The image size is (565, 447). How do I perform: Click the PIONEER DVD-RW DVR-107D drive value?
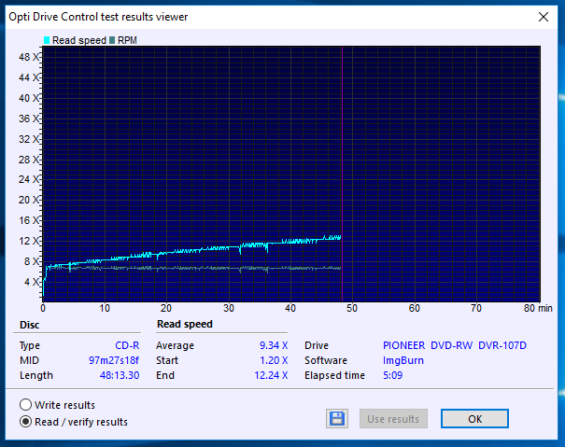tap(455, 345)
